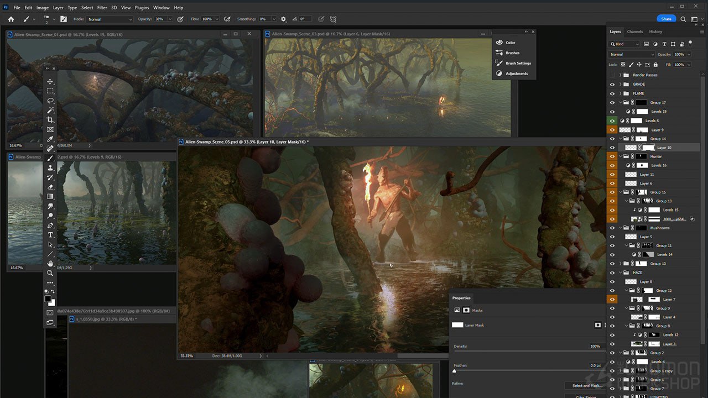
Task: Click the foreground color swatch
Action: (48, 299)
